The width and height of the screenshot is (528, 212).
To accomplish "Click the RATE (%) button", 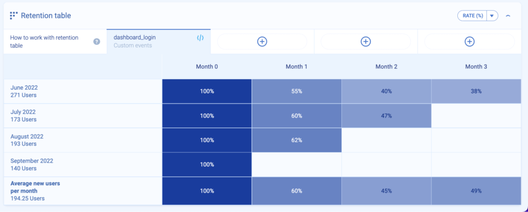I will pyautogui.click(x=472, y=15).
